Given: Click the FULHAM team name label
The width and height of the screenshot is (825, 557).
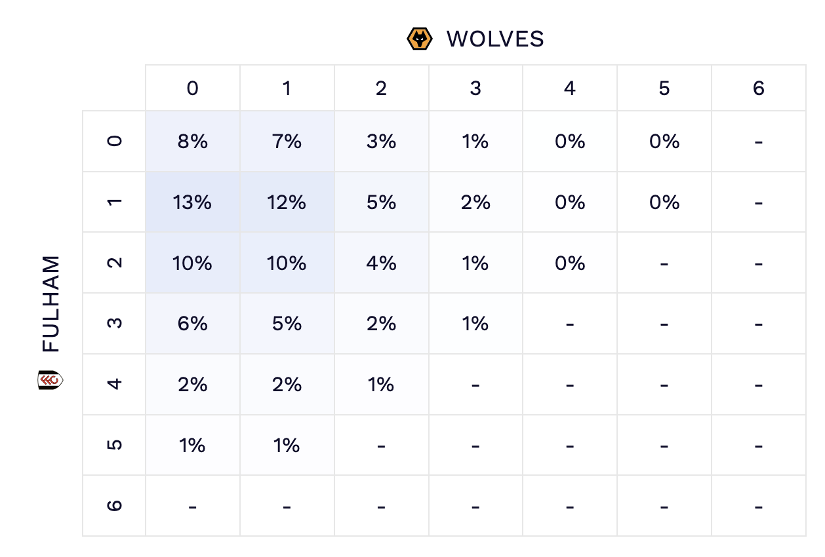Looking at the screenshot, I should 50,303.
